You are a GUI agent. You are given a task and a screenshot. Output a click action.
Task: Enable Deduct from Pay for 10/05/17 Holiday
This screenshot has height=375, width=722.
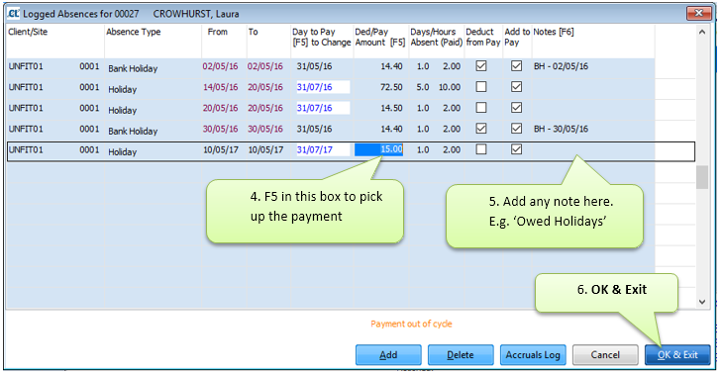pyautogui.click(x=481, y=149)
